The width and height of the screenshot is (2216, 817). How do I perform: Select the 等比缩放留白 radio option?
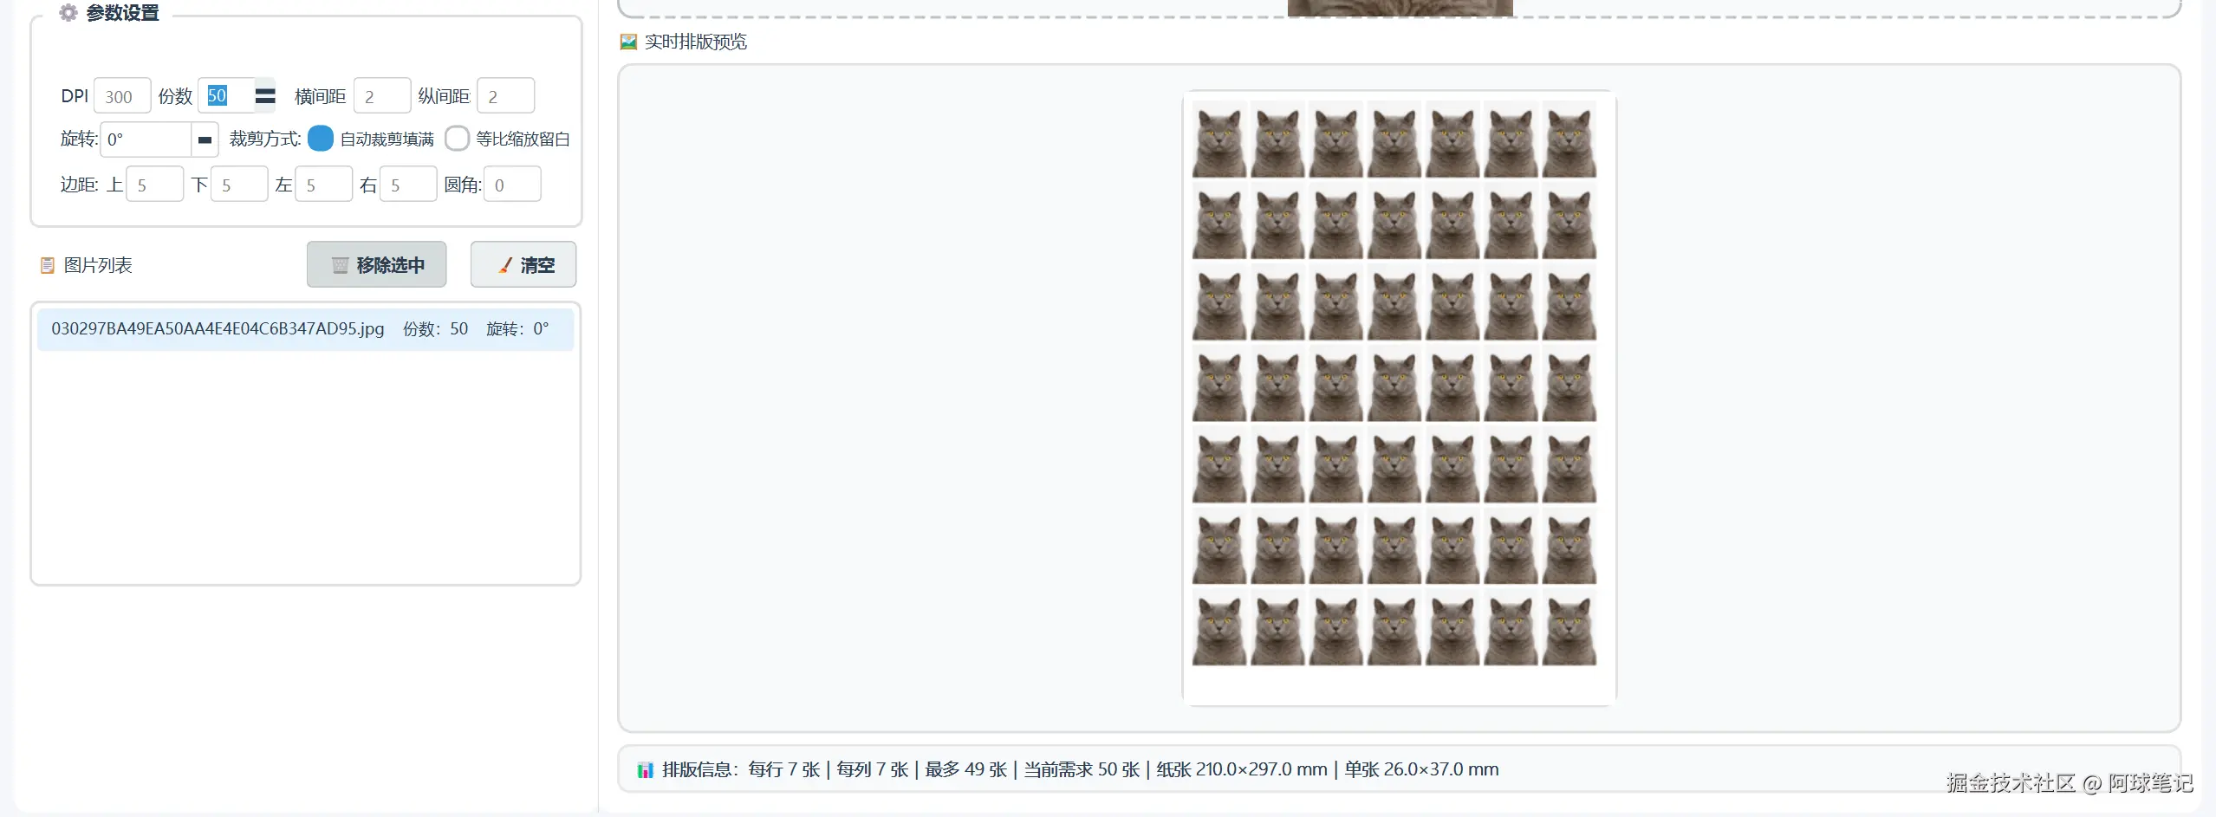457,139
